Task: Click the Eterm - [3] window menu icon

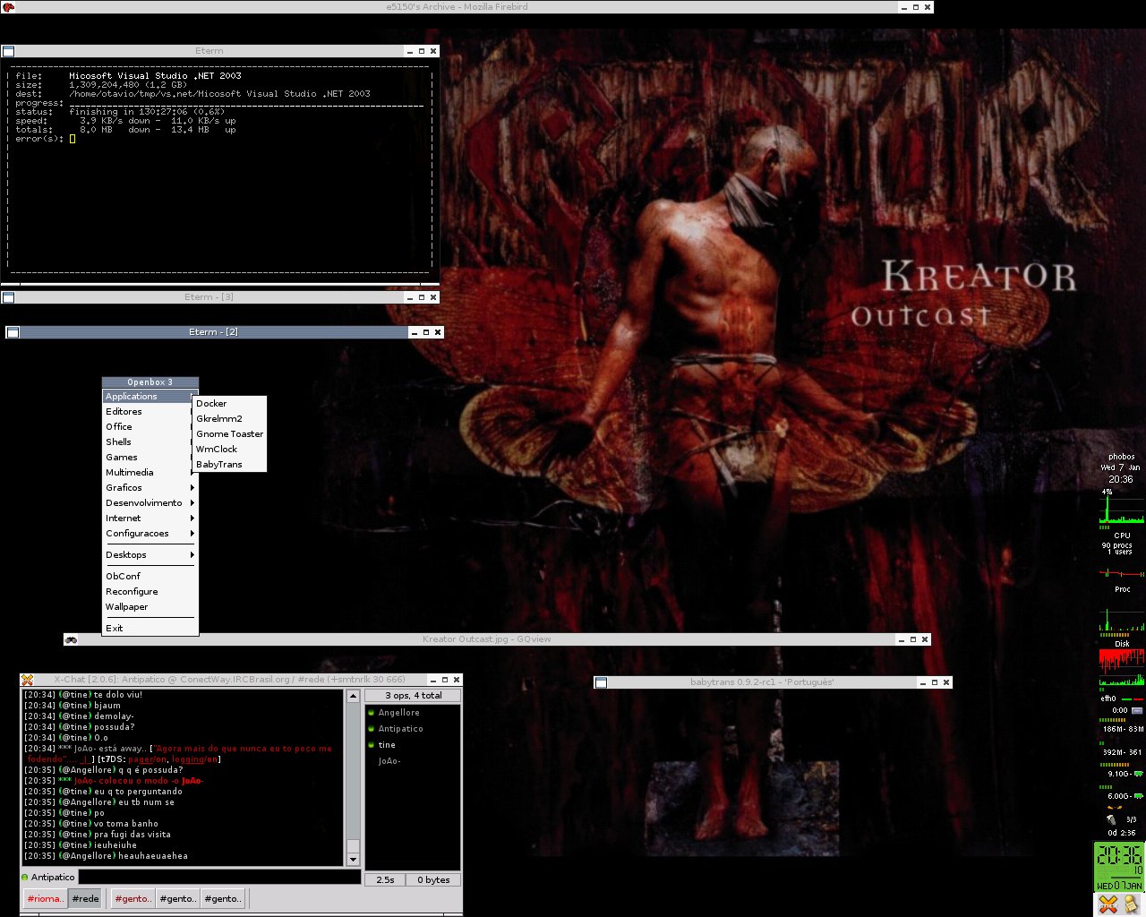Action: pyautogui.click(x=8, y=297)
